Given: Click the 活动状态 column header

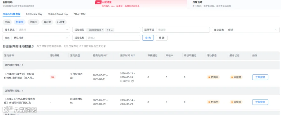Looking at the screenshot, I should [212, 55].
